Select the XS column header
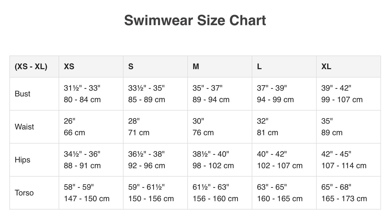Screen dimensions: 392x219 point(69,67)
